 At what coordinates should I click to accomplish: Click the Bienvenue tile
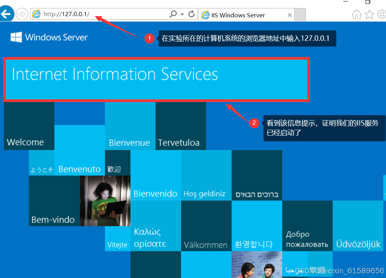(x=130, y=126)
